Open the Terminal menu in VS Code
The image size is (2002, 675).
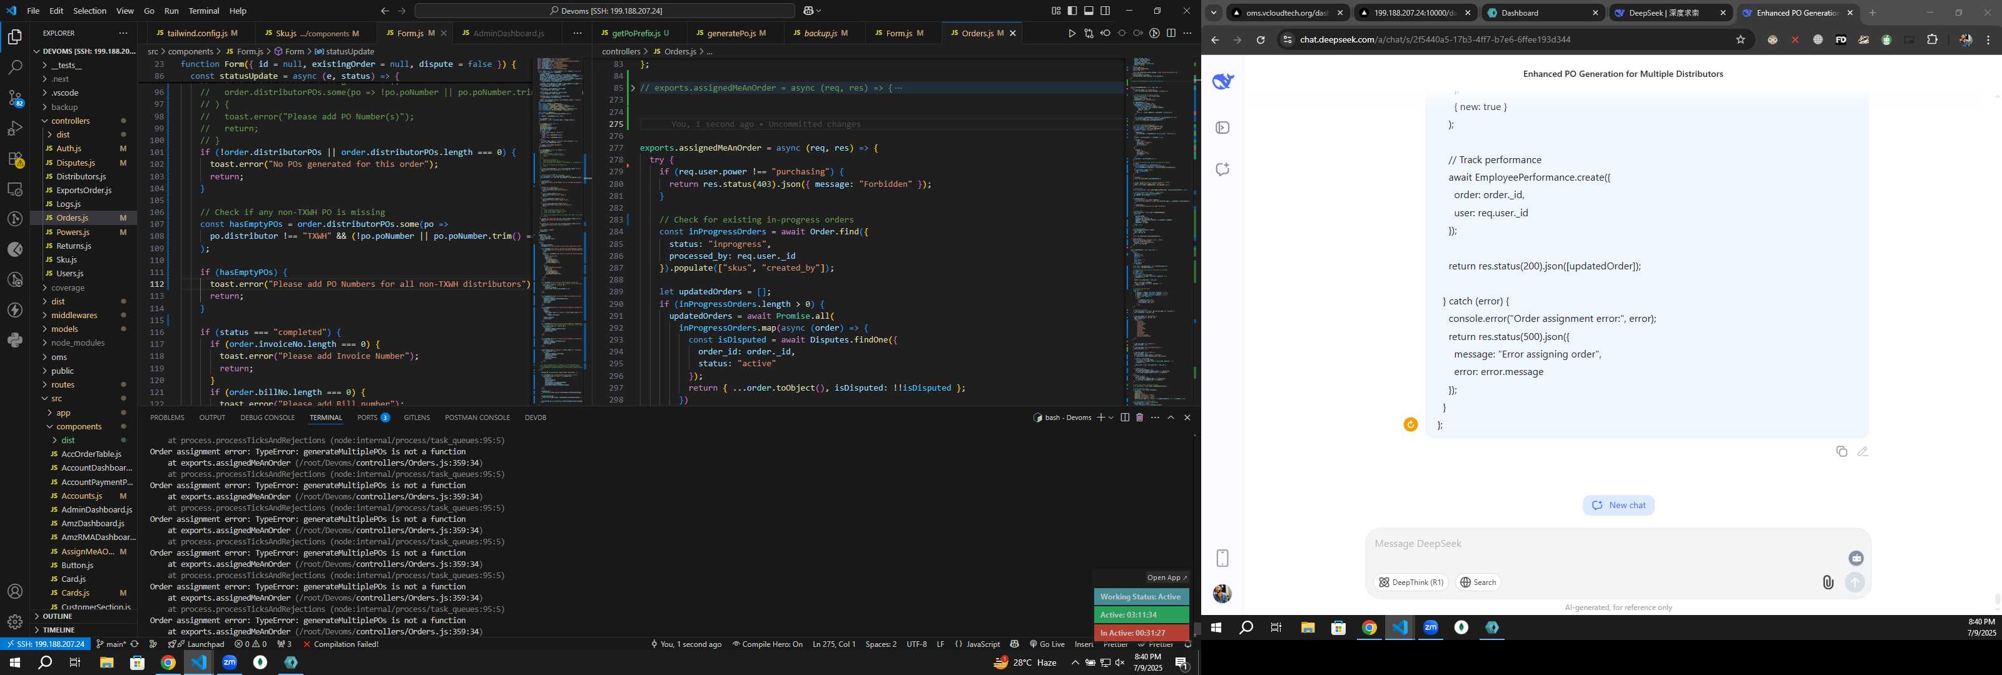(x=203, y=11)
